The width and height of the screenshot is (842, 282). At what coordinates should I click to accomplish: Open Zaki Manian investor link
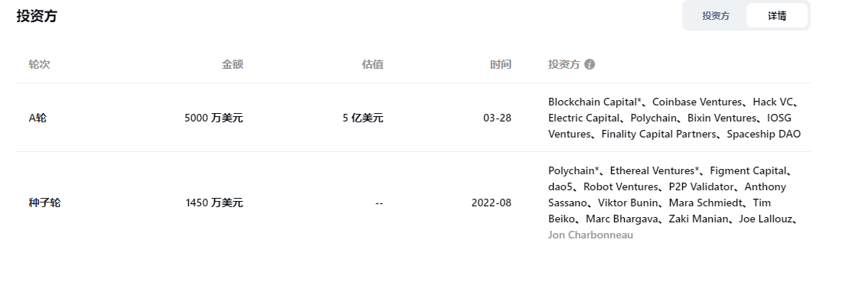coord(699,219)
